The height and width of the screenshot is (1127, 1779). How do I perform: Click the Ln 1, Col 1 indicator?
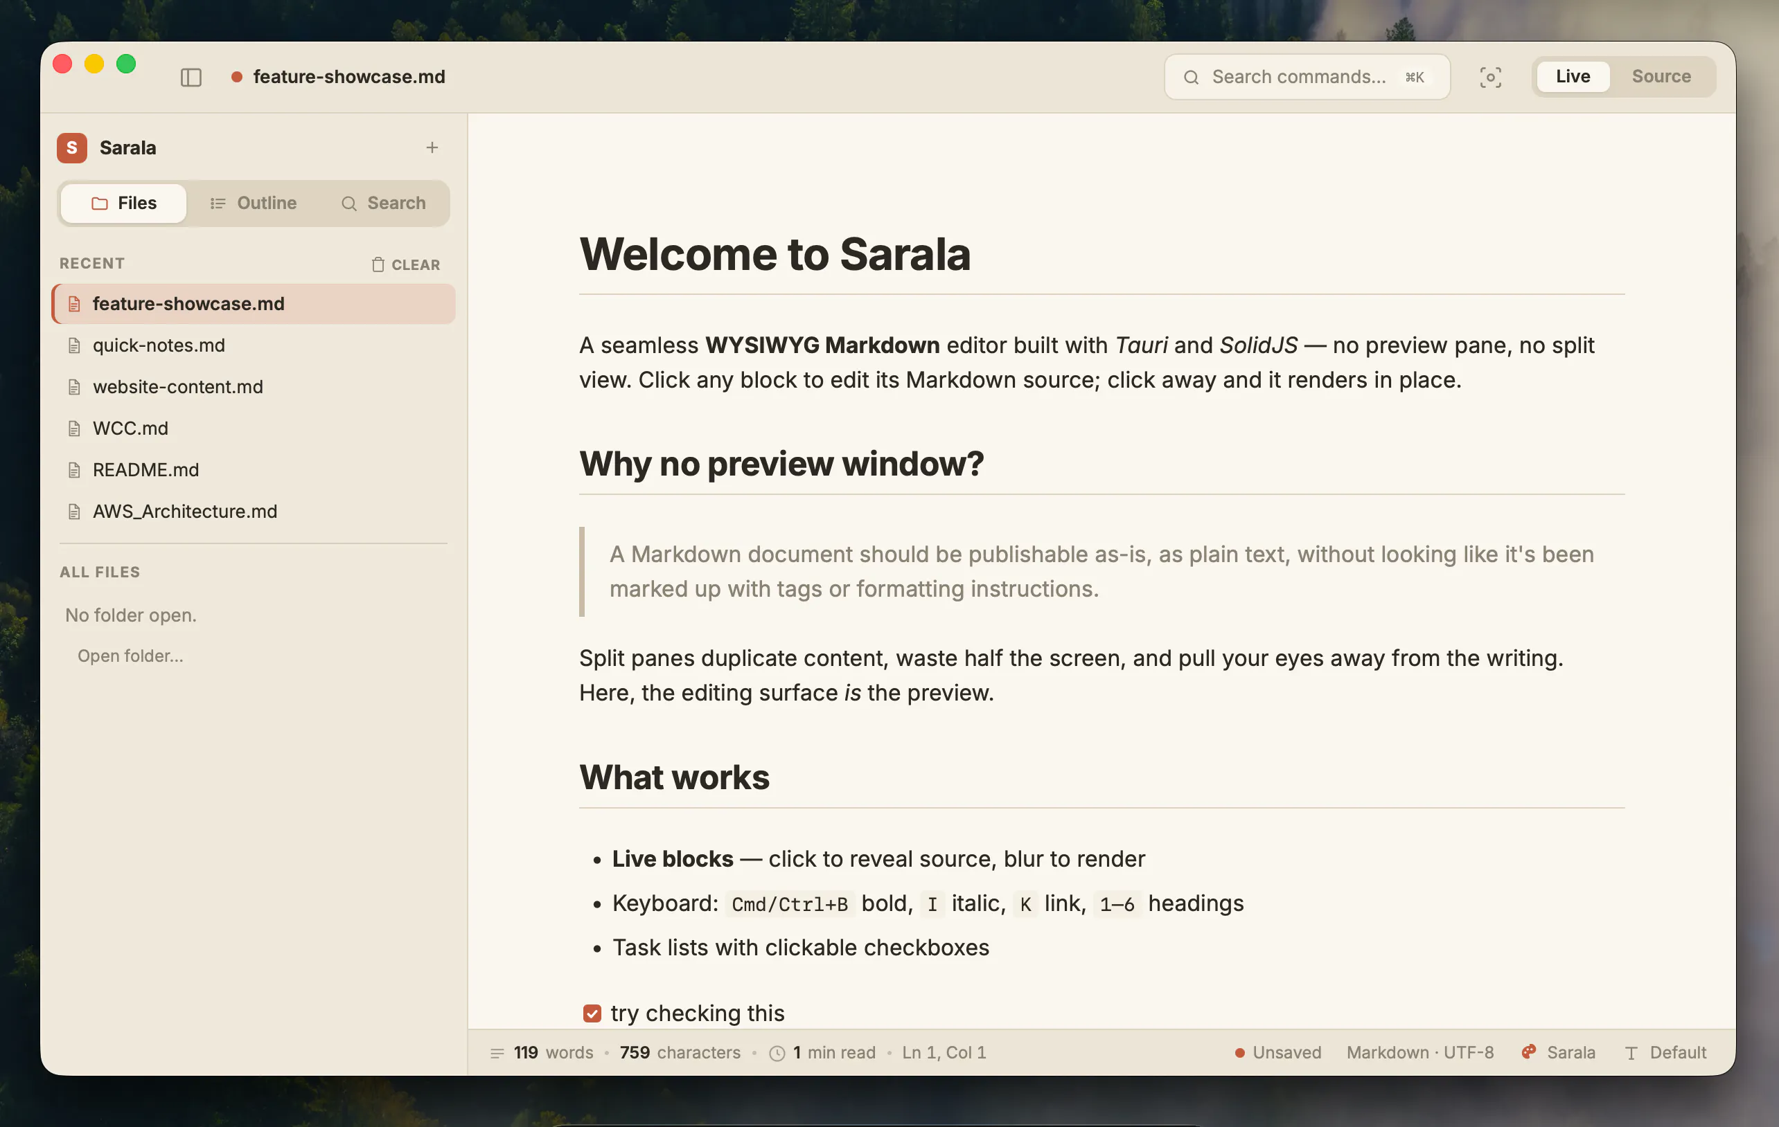pos(944,1052)
